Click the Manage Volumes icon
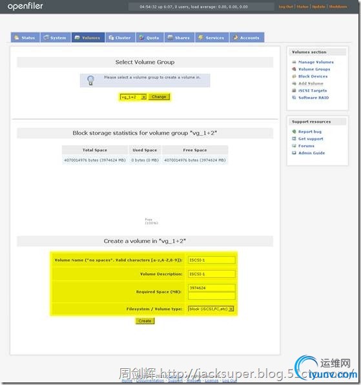 [294, 62]
